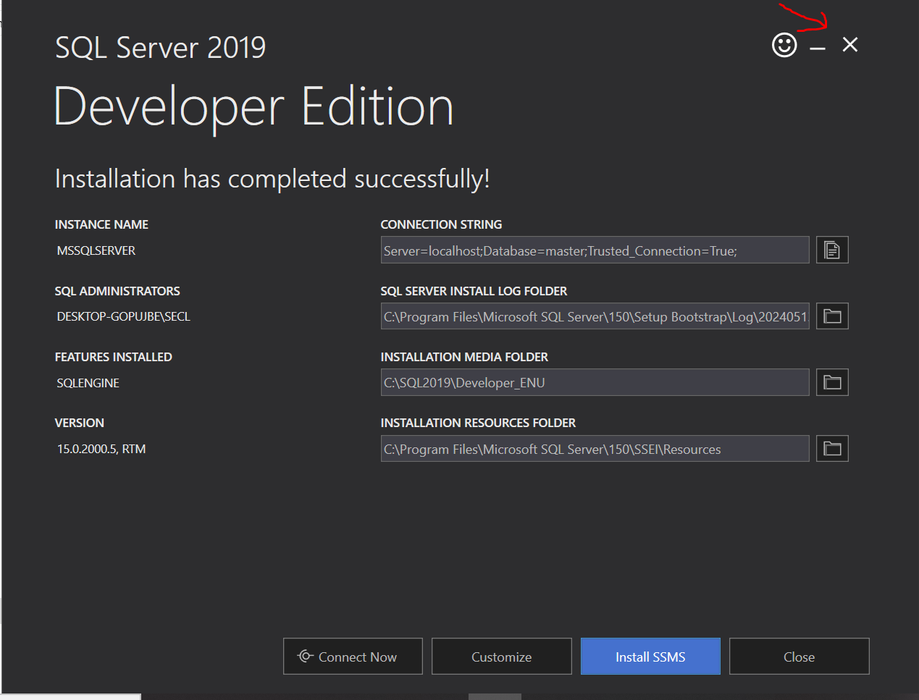Focus the installation resources folder path field
The height and width of the screenshot is (700, 919).
(x=595, y=449)
